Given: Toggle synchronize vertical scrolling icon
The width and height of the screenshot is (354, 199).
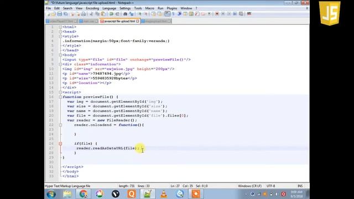Looking at the screenshot, I should pos(153,14).
